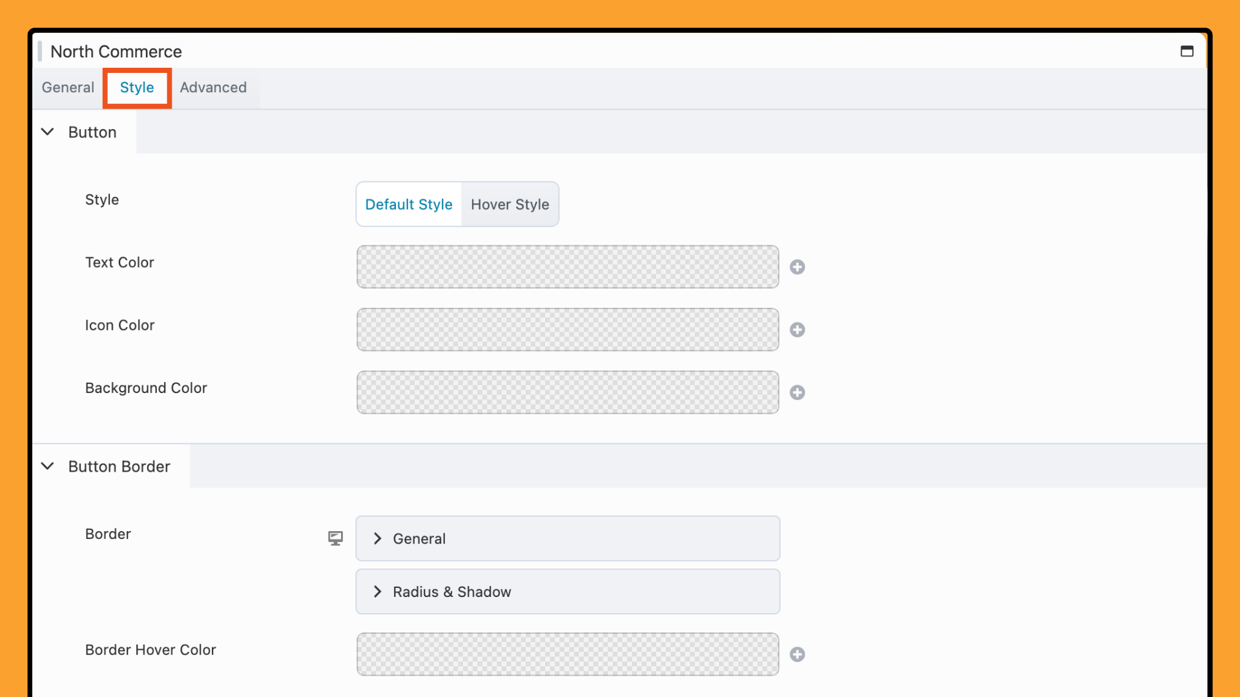This screenshot has height=697, width=1240.
Task: Open Icon Color picker swatch
Action: [567, 330]
